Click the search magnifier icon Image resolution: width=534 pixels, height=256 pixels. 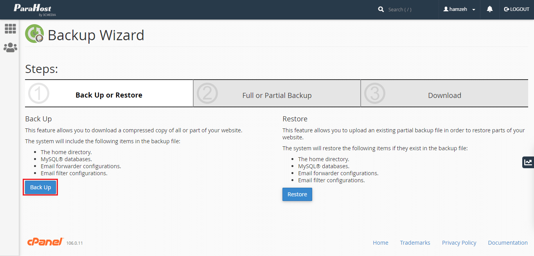(381, 9)
